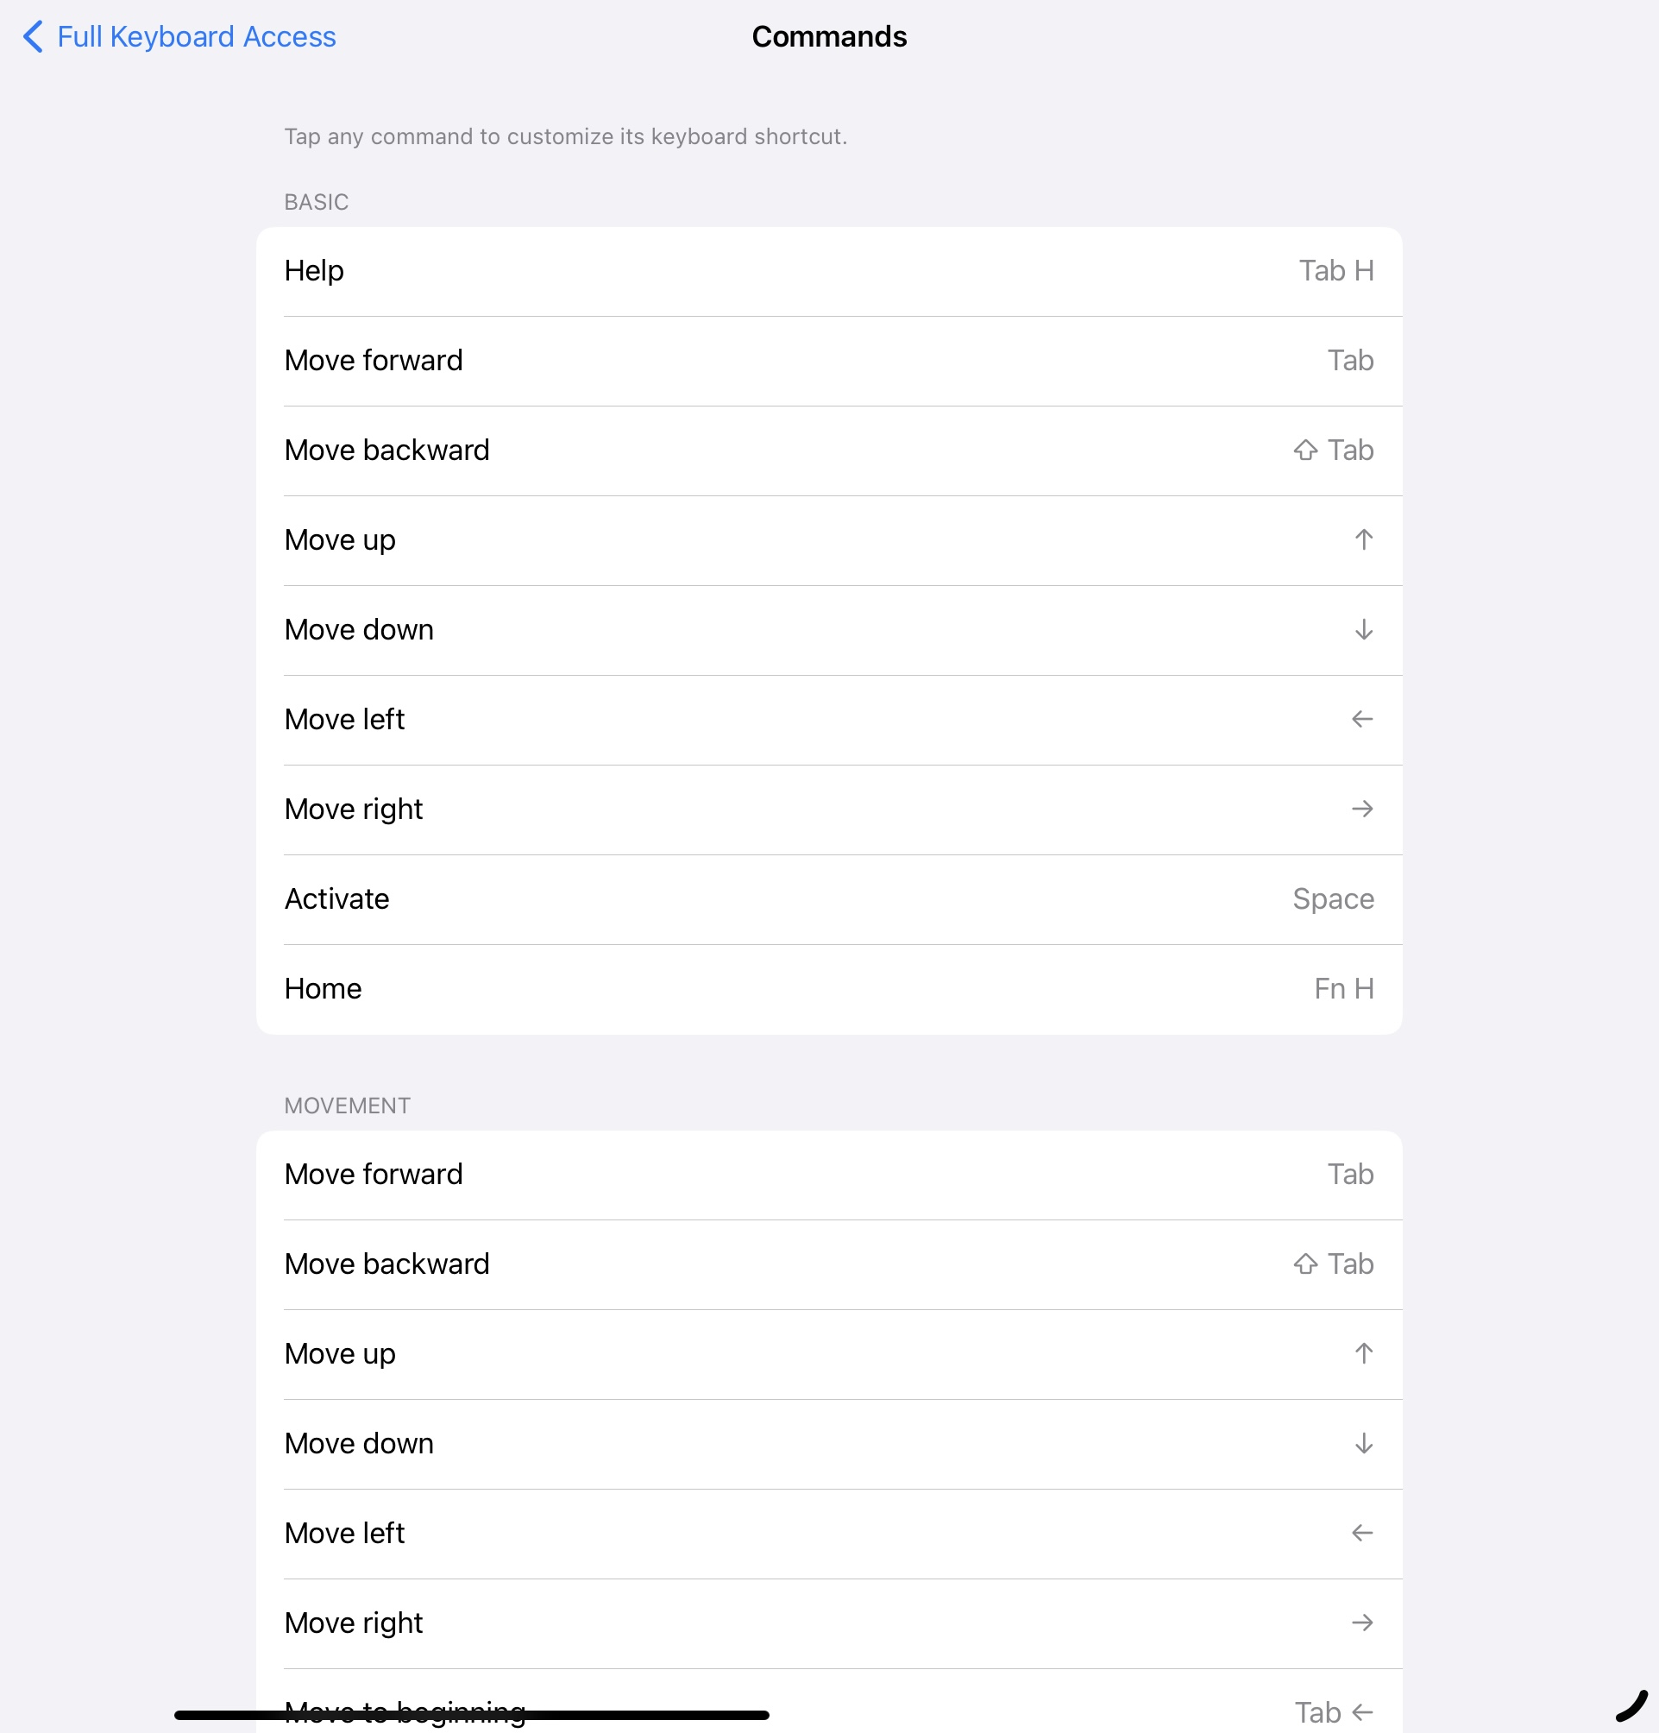Tap the up-arrow symbol beside Move up

pyautogui.click(x=1363, y=540)
